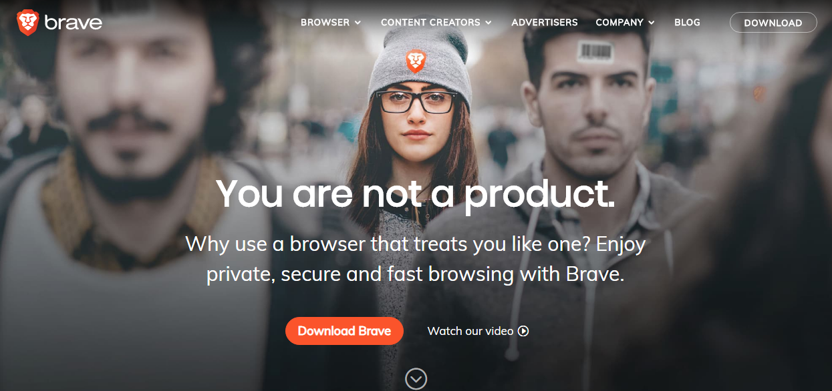Click the circled down-arrow scroll icon
The width and height of the screenshot is (832, 391).
click(x=416, y=379)
